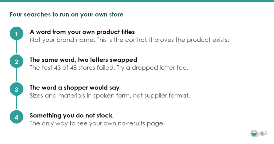Select the '43 of 48 stores failed' line

tap(109, 68)
